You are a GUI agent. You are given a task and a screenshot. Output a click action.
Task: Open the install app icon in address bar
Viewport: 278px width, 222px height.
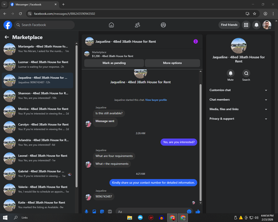click(x=247, y=14)
